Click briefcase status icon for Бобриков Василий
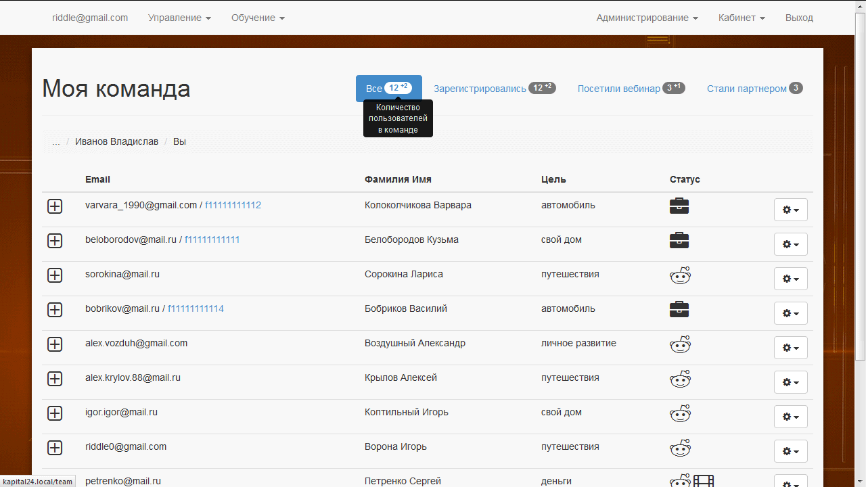The image size is (866, 487). [679, 309]
